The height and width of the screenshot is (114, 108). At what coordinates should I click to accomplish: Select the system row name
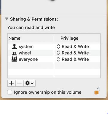(26, 47)
